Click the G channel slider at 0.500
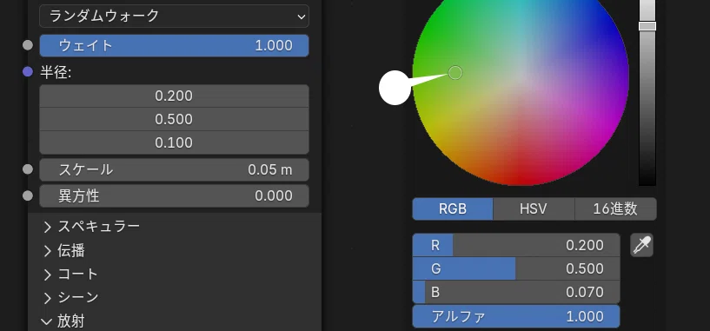Image resolution: width=710 pixels, height=331 pixels. [515, 269]
